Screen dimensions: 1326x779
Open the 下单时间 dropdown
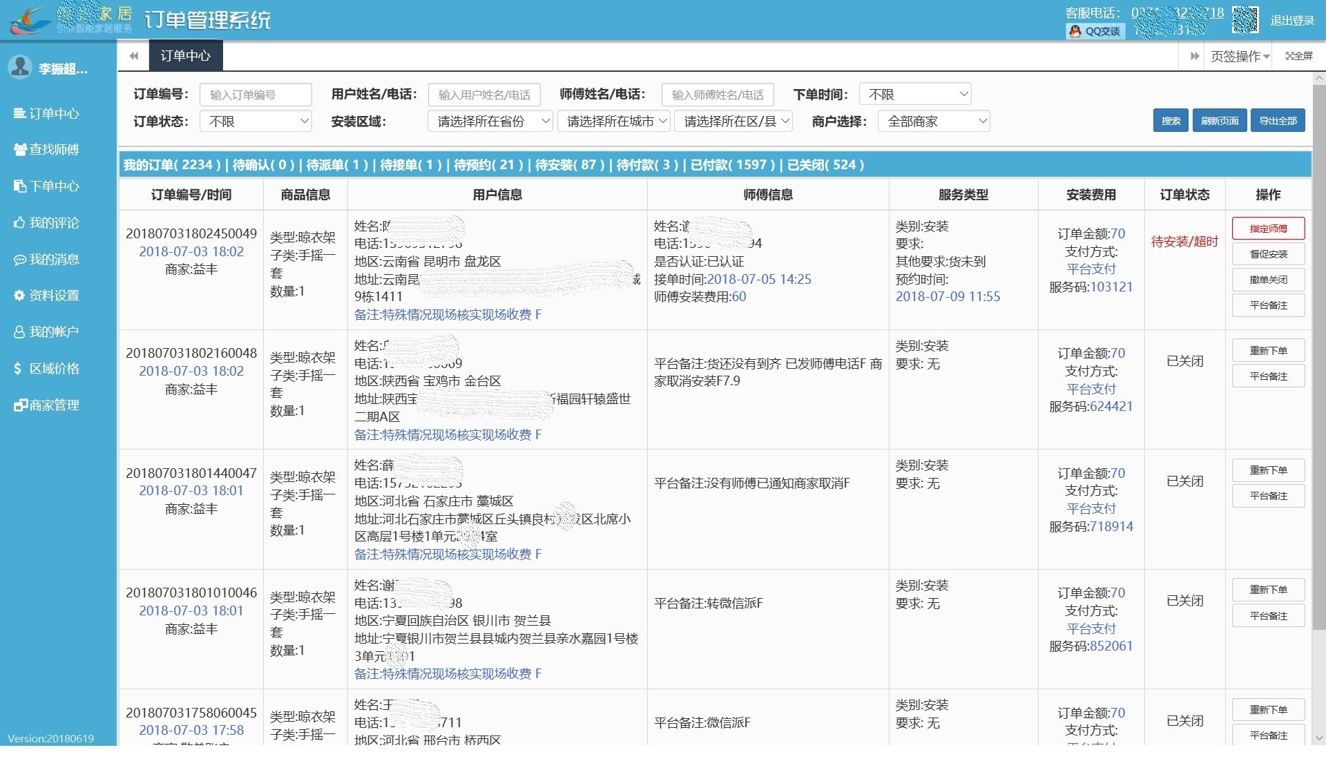(915, 94)
